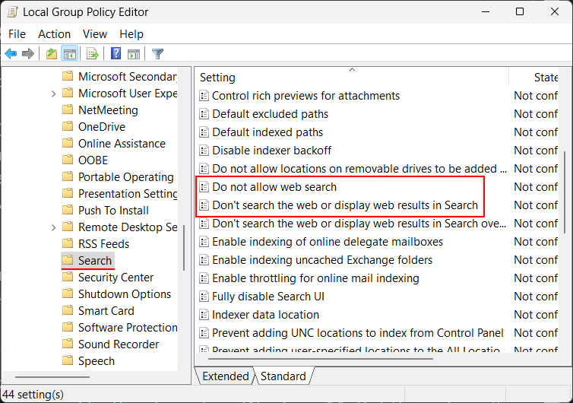Open the Action menu
This screenshot has height=403, width=573.
tap(54, 33)
